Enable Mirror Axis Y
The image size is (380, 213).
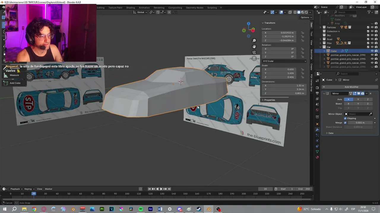point(358,99)
